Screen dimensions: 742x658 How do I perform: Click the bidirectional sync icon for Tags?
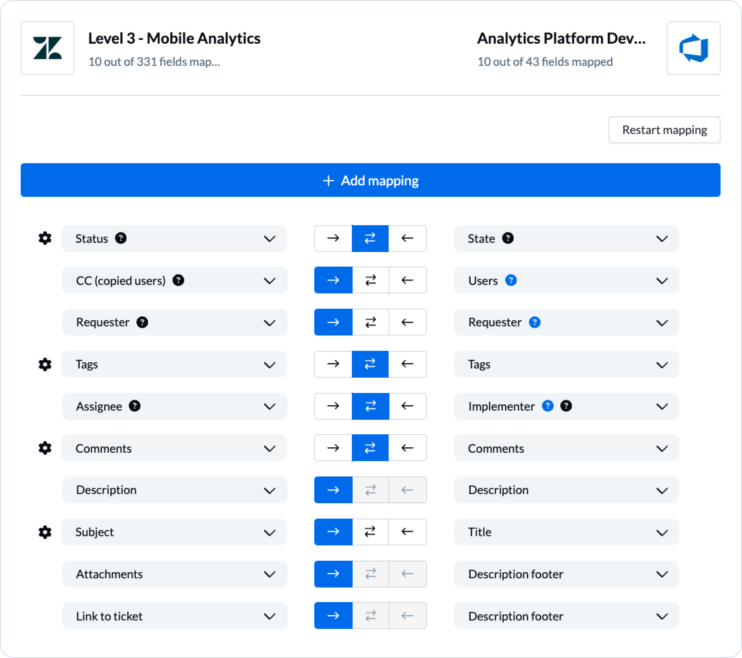(371, 364)
